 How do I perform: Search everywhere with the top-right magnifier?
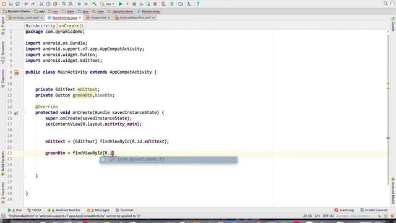385,4
